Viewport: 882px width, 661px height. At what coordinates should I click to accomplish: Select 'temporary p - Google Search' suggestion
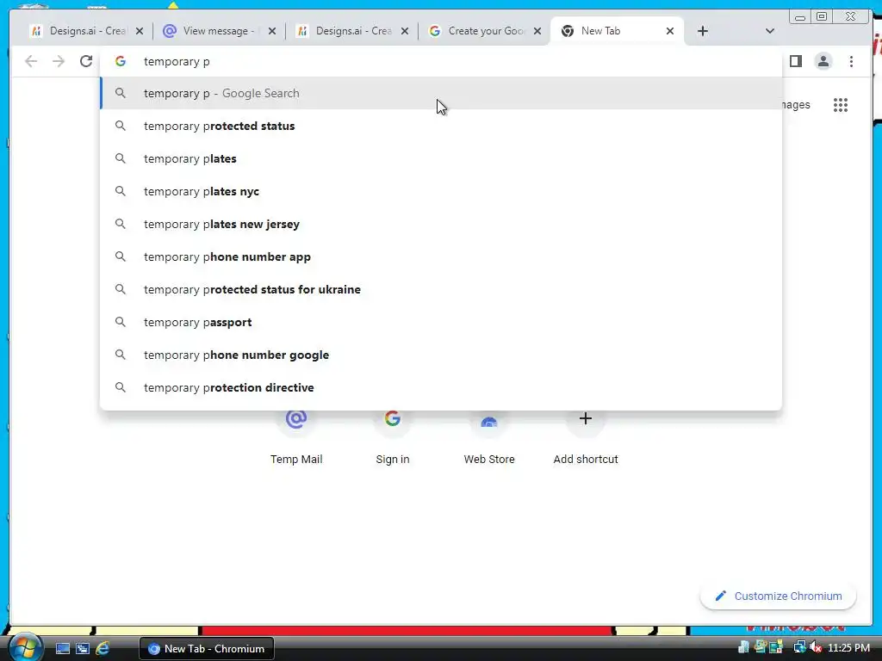point(441,93)
